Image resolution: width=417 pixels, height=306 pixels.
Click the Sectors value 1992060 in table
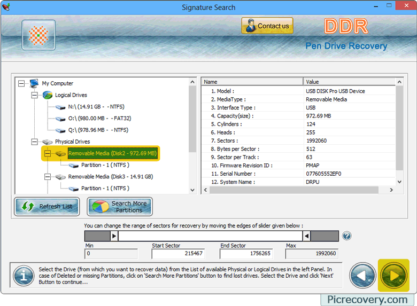[x=316, y=141]
